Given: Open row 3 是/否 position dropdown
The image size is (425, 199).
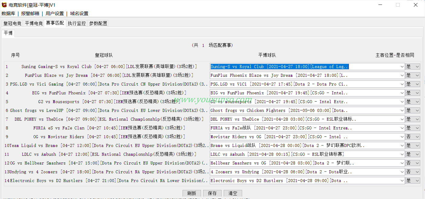Looking at the screenshot, I should [x=413, y=84].
